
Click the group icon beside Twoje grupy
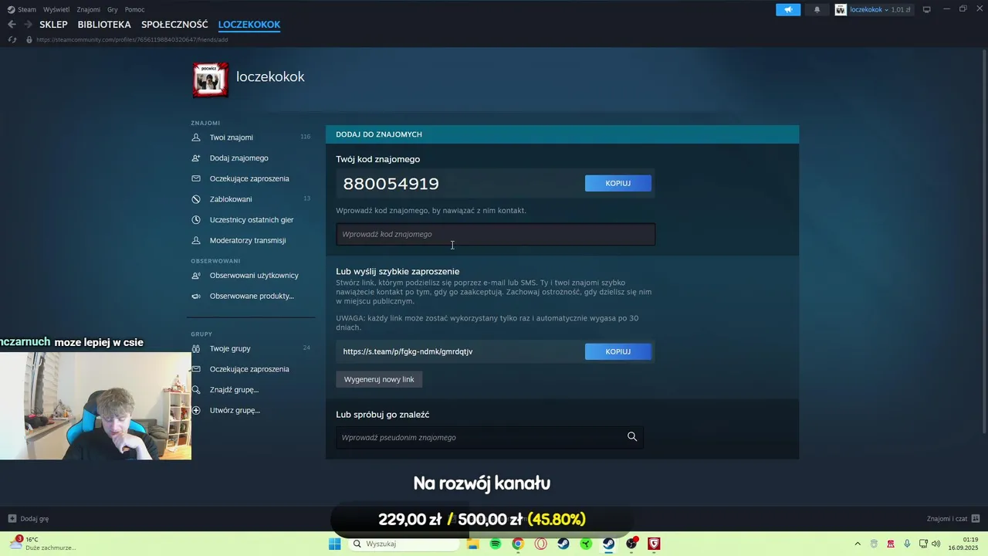click(196, 348)
